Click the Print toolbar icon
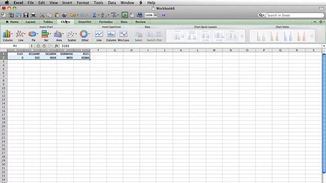The width and height of the screenshot is (326, 183). (33, 15)
